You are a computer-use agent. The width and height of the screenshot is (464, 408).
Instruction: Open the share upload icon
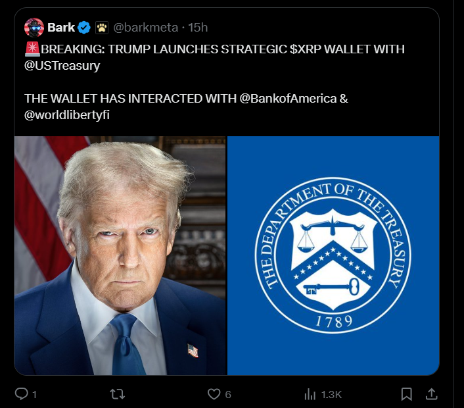431,394
